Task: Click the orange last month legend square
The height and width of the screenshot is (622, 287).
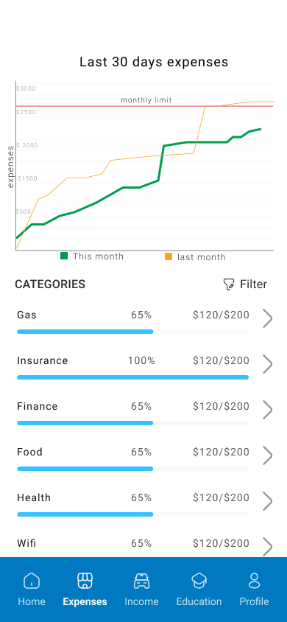Action: (169, 256)
